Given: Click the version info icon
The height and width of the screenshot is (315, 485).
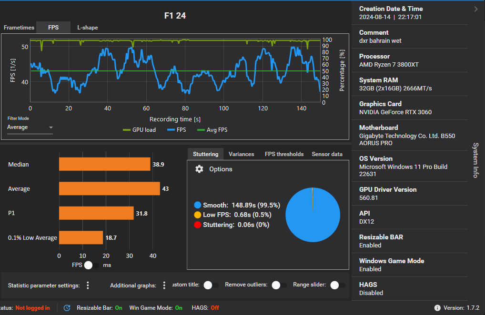Looking at the screenshot, I should 437,308.
